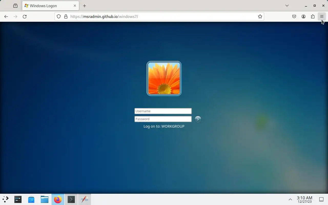Open the list all tabs dropdown
The width and height of the screenshot is (328, 205).
(287, 6)
